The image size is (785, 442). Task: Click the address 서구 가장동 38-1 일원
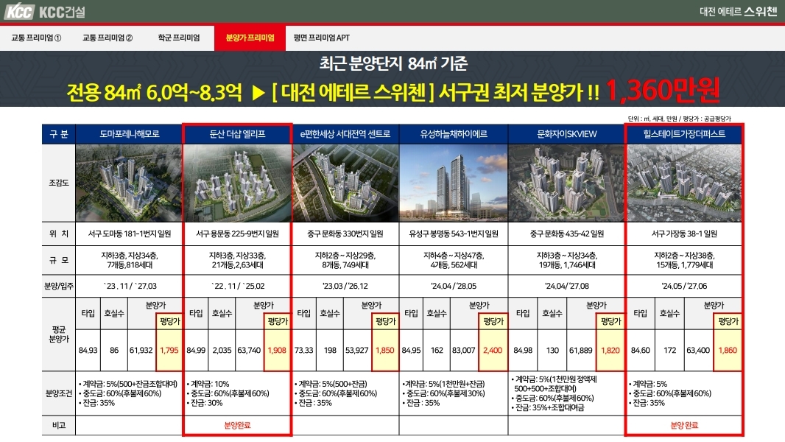coord(684,234)
